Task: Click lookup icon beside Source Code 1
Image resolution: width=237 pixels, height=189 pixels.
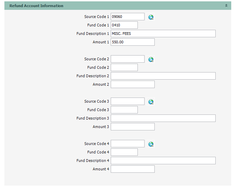Action: [151, 17]
